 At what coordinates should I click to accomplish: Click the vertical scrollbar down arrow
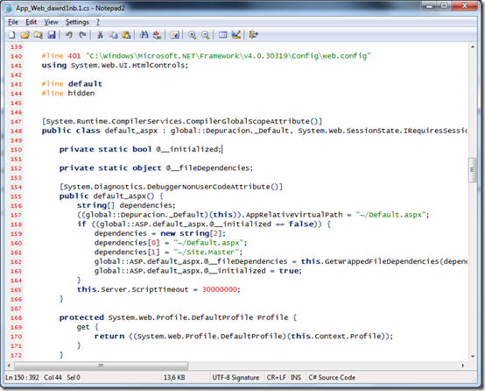tap(473, 356)
